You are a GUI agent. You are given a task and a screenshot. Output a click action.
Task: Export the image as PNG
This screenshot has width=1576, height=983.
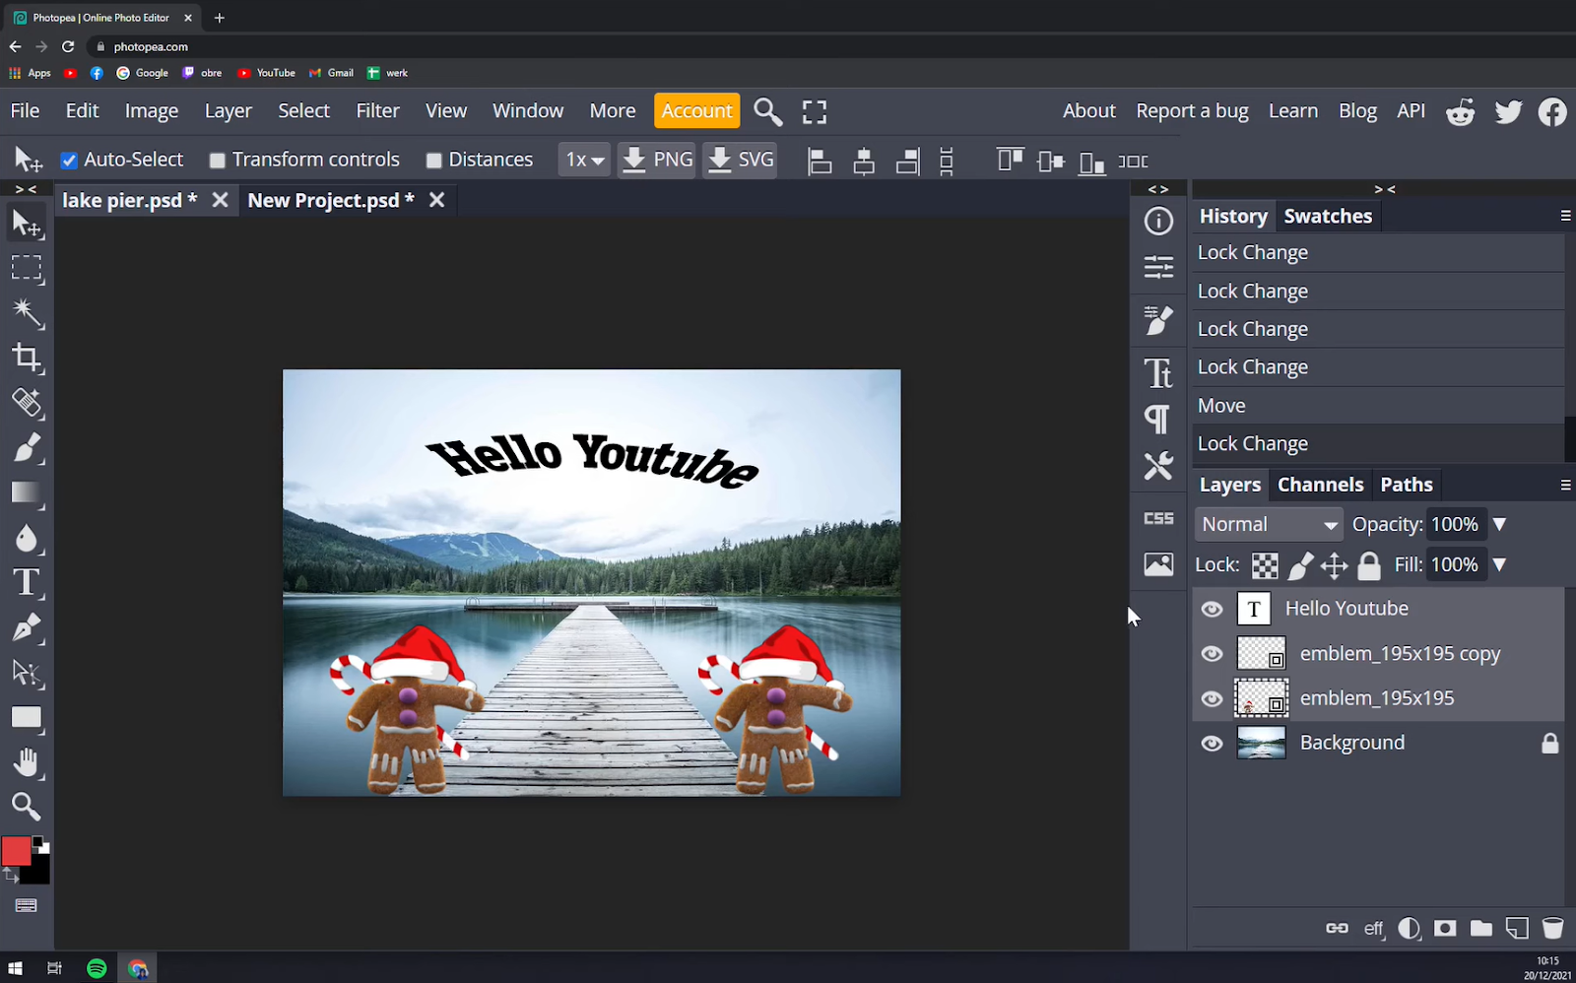pyautogui.click(x=656, y=159)
